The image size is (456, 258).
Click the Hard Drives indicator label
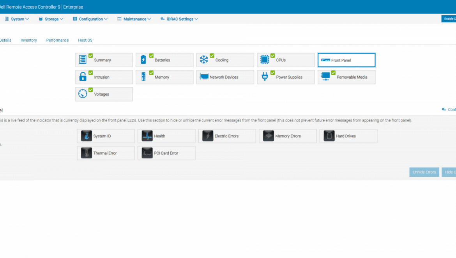pyautogui.click(x=346, y=136)
